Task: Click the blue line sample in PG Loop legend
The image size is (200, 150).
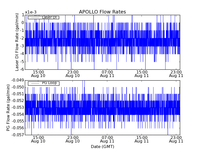Action: [x=35, y=83]
